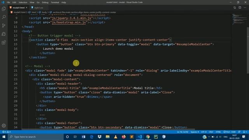
Task: Open the Debug view in activity bar
Action: [x=4, y=34]
